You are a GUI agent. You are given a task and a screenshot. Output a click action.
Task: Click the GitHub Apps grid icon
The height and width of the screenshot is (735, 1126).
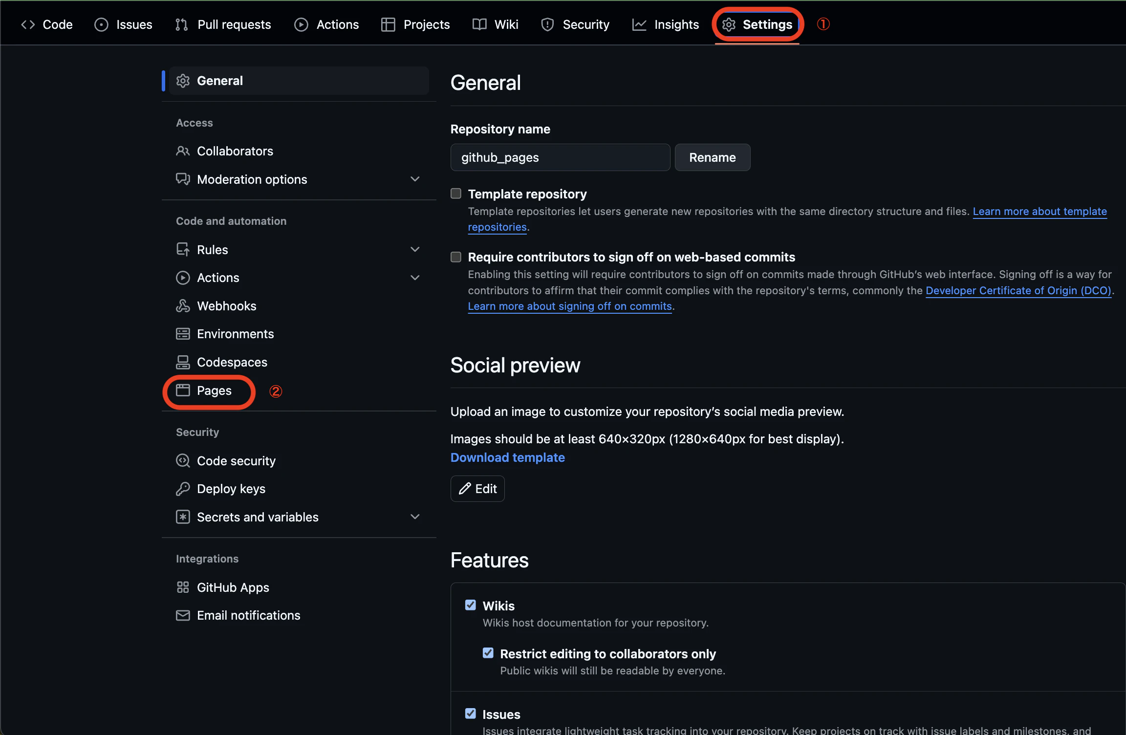183,587
